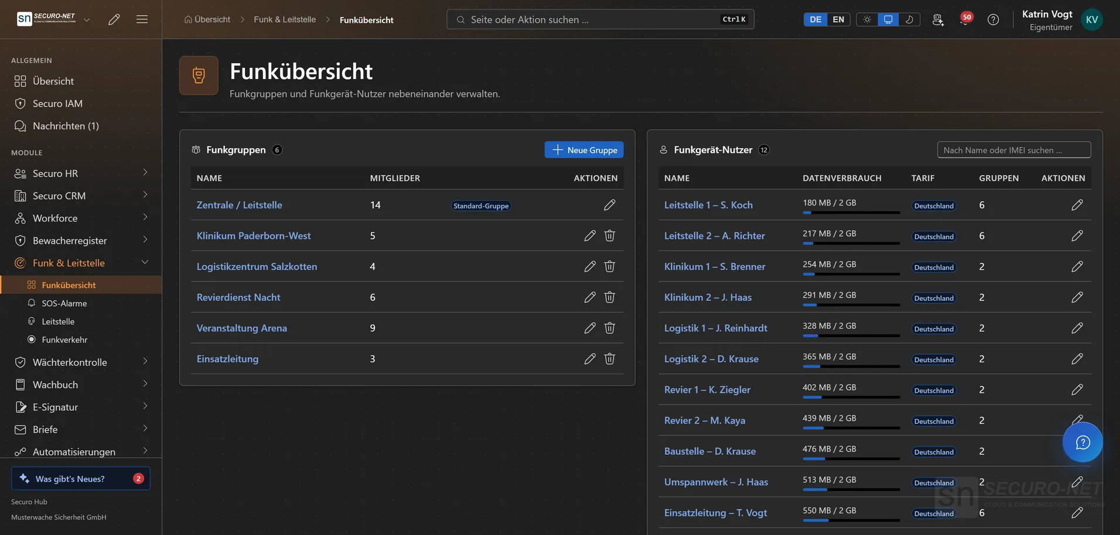Viewport: 1120px width, 535px height.
Task: Open the Katrin Vogt profile avatar
Action: click(1092, 19)
